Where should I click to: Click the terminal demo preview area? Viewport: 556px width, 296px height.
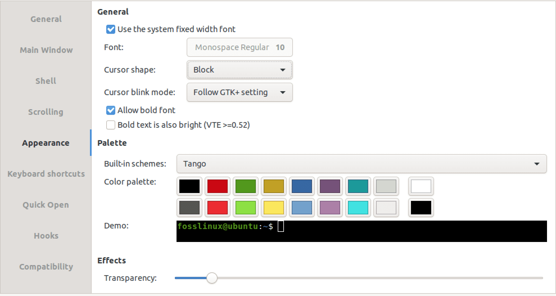coord(361,231)
